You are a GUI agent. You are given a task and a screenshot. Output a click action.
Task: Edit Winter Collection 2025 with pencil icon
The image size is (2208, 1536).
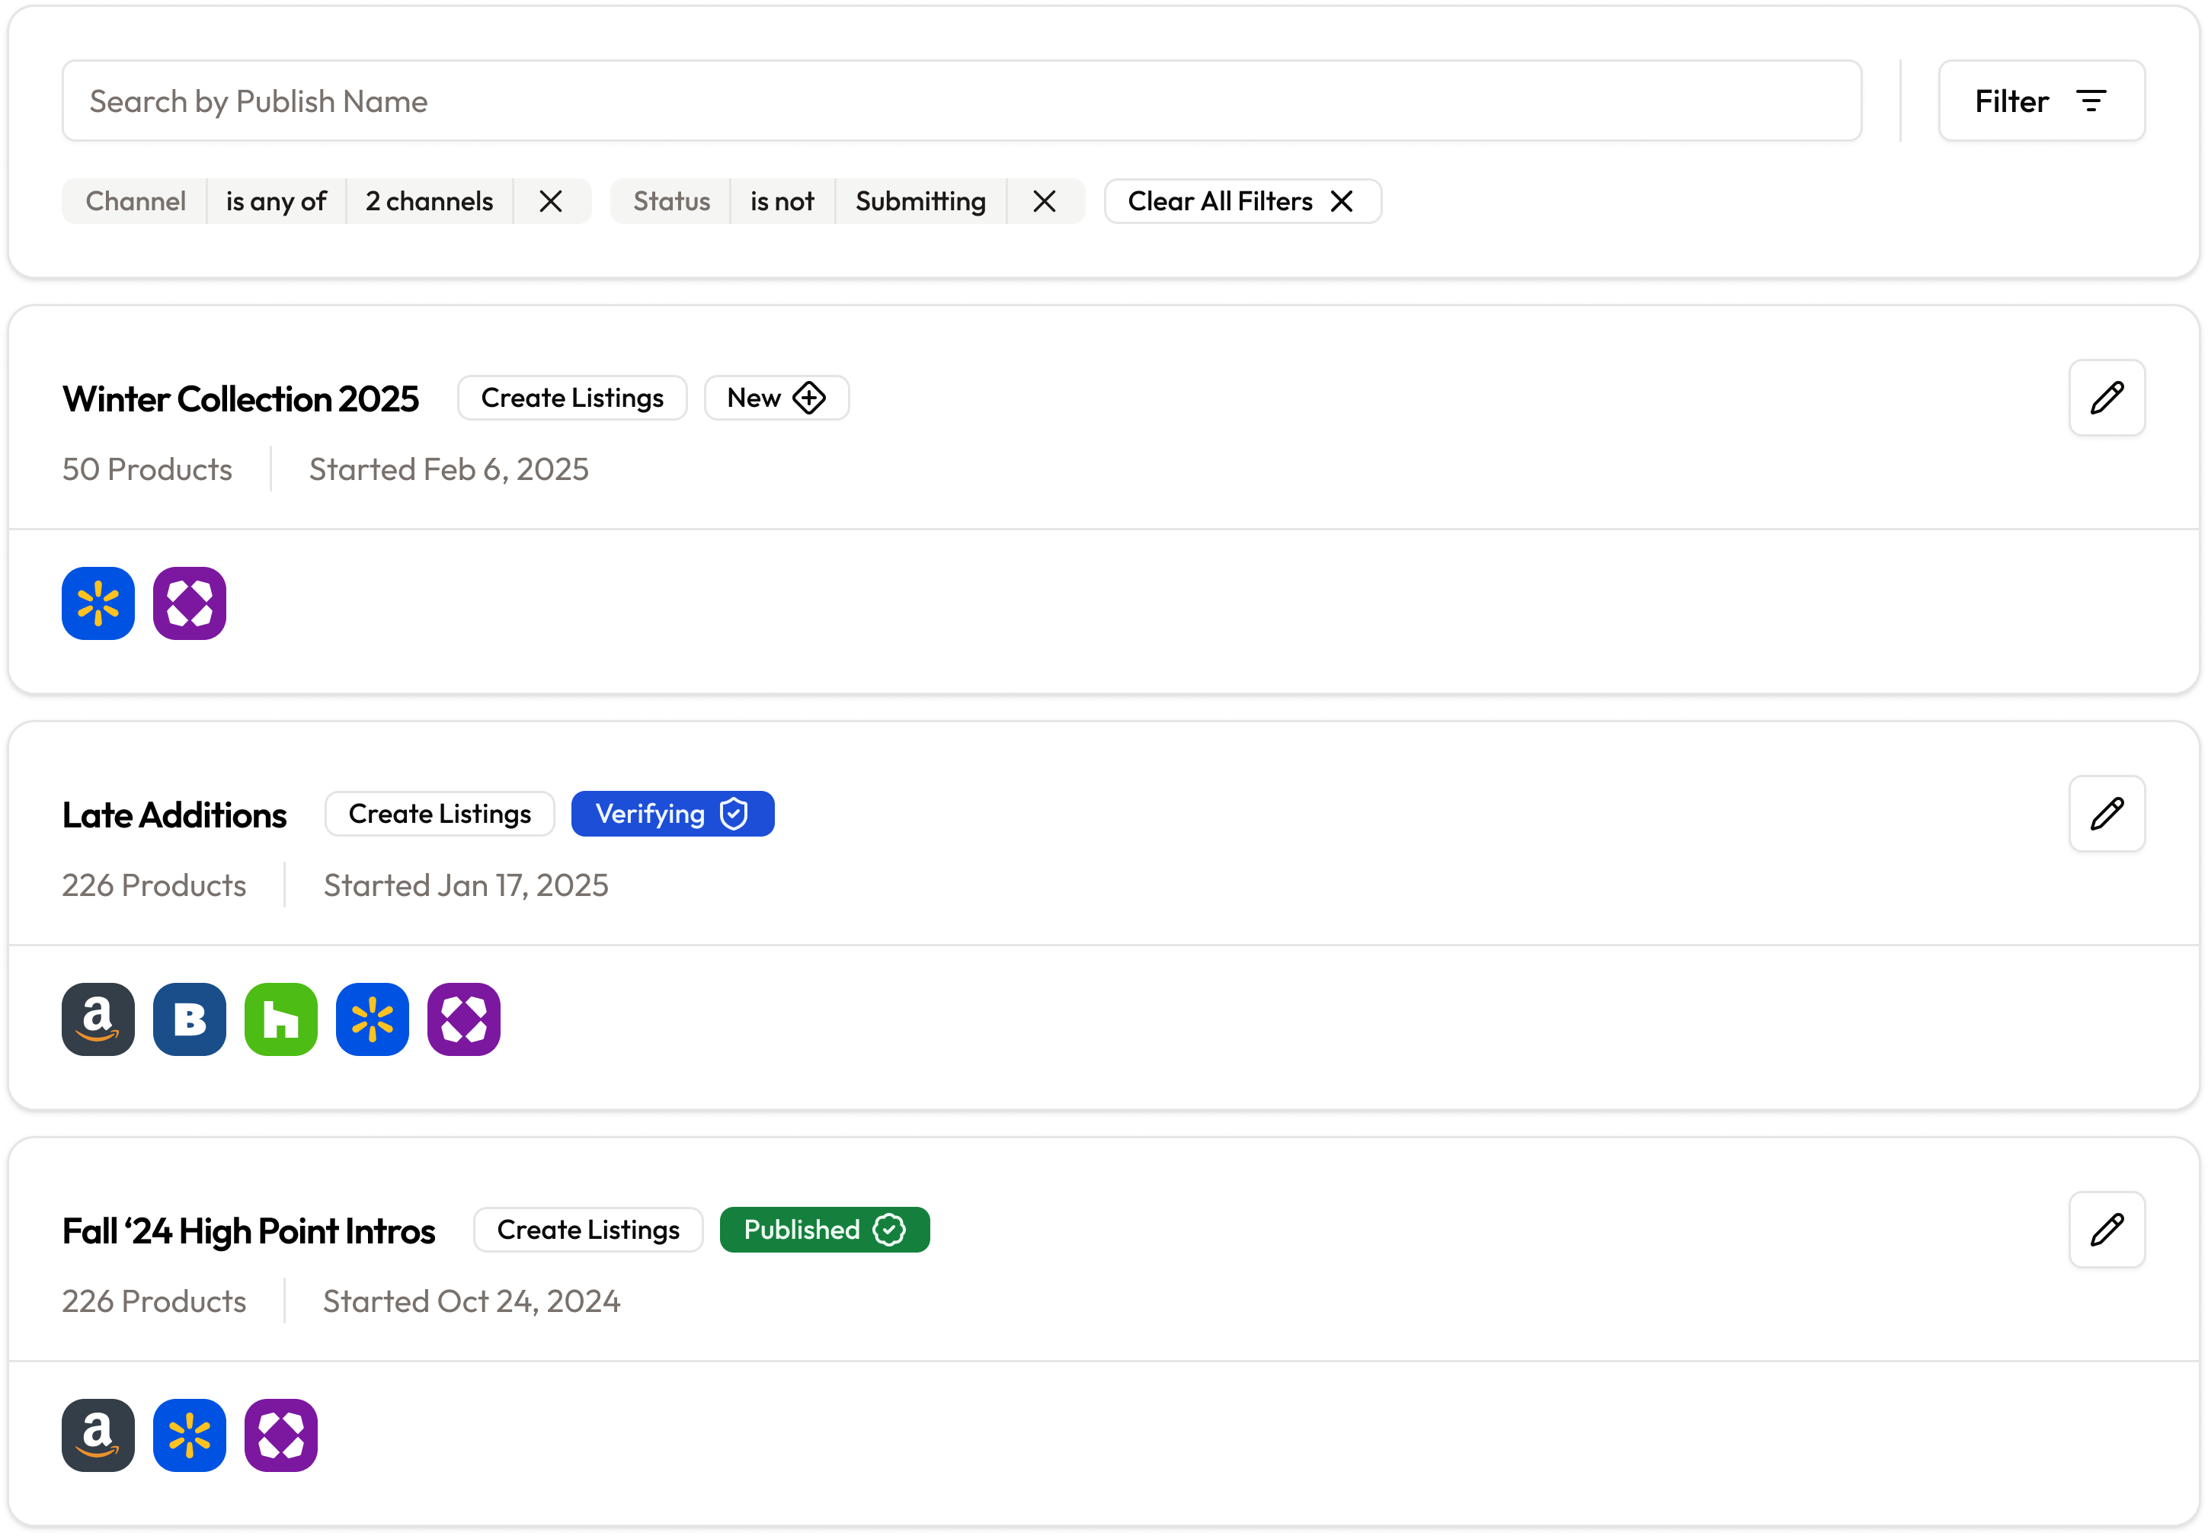coord(2106,397)
